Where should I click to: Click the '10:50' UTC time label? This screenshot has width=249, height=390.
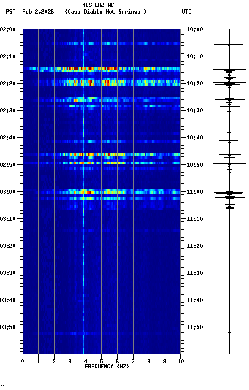195,165
